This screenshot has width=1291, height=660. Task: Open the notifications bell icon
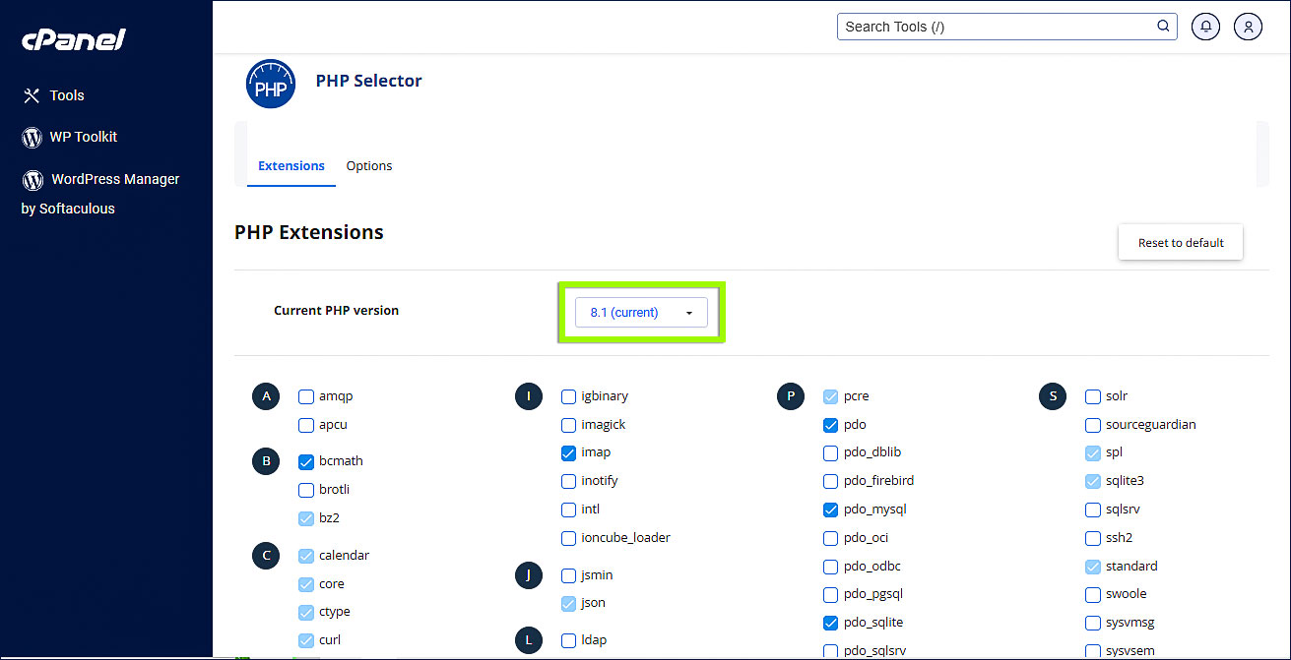point(1205,27)
